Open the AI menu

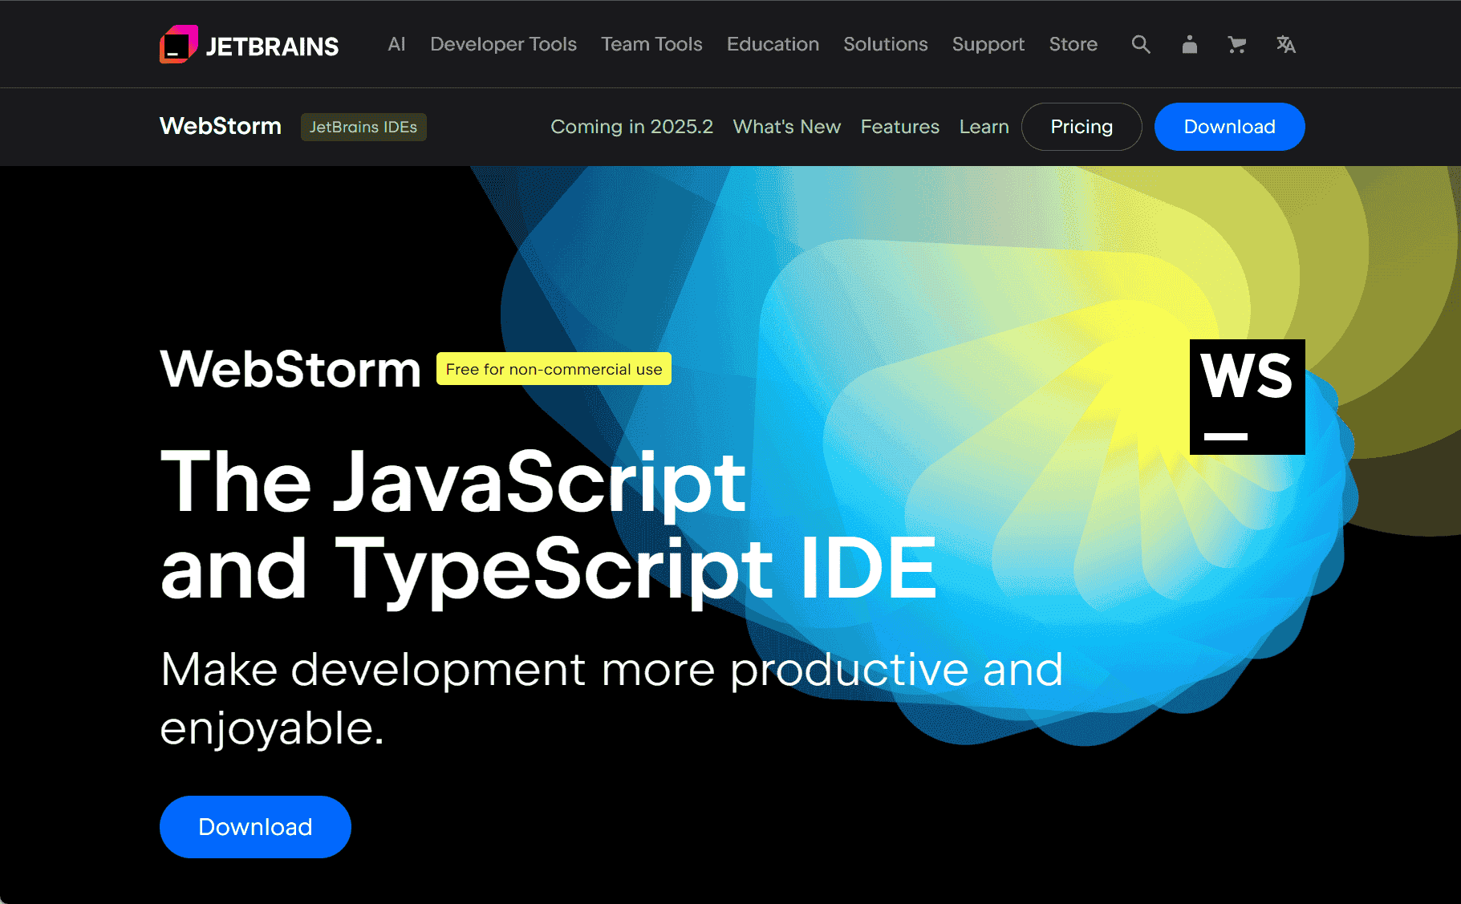396,45
